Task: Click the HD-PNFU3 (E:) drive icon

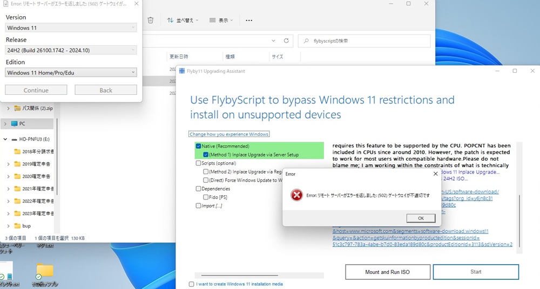Action: click(x=14, y=139)
